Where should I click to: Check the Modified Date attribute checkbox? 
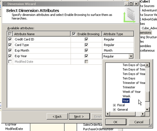[x=10, y=62]
